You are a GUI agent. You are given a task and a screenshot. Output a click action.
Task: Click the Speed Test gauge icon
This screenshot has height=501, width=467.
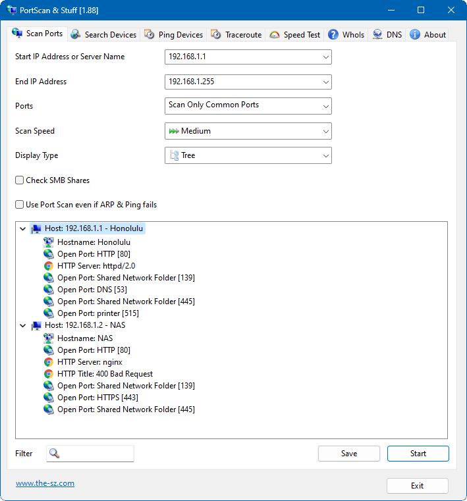[x=275, y=34]
